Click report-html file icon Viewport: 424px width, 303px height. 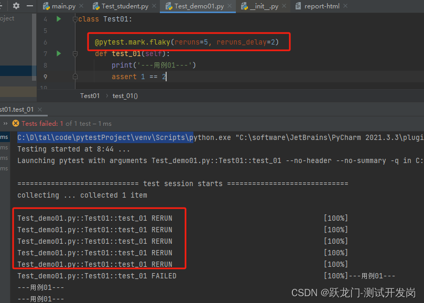[298, 6]
